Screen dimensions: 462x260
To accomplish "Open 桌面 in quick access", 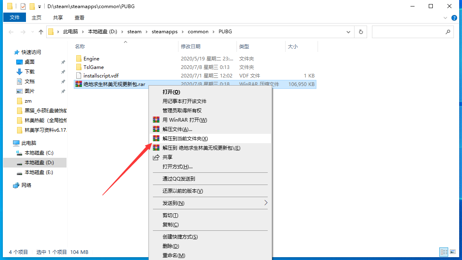I will (x=30, y=62).
